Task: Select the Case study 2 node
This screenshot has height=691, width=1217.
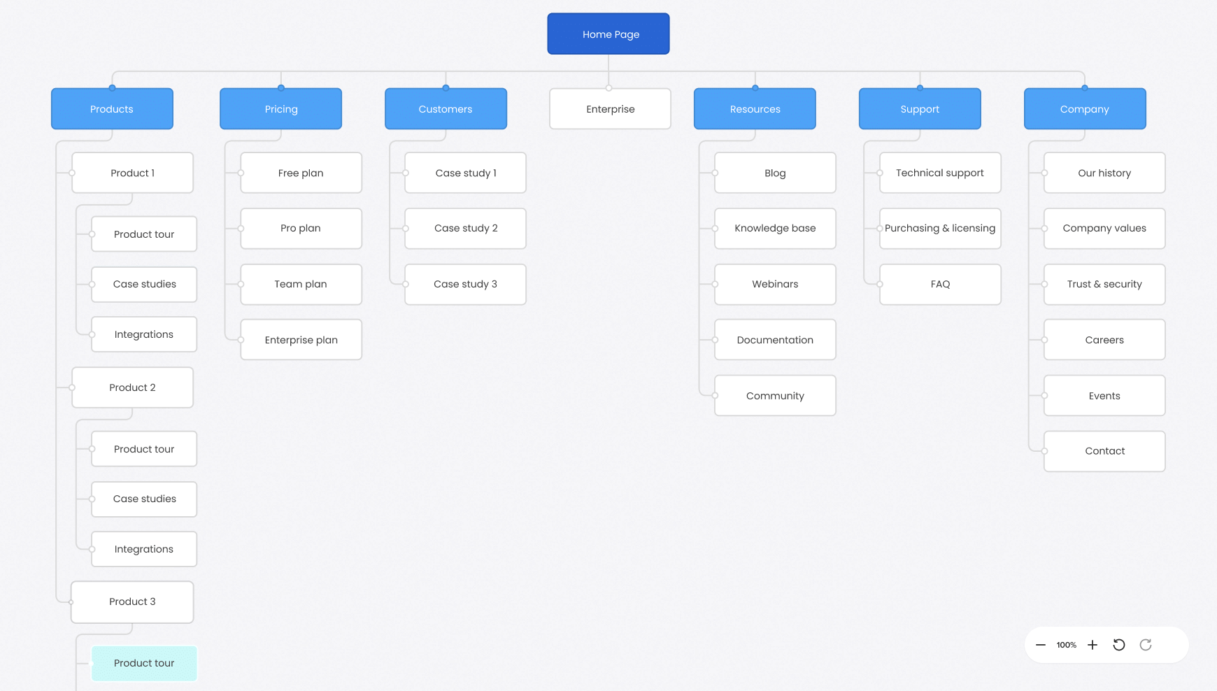Action: [466, 229]
